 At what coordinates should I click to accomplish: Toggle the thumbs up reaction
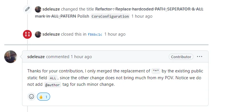44,97
